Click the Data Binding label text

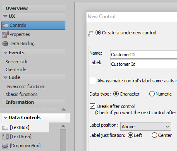pos(22,43)
